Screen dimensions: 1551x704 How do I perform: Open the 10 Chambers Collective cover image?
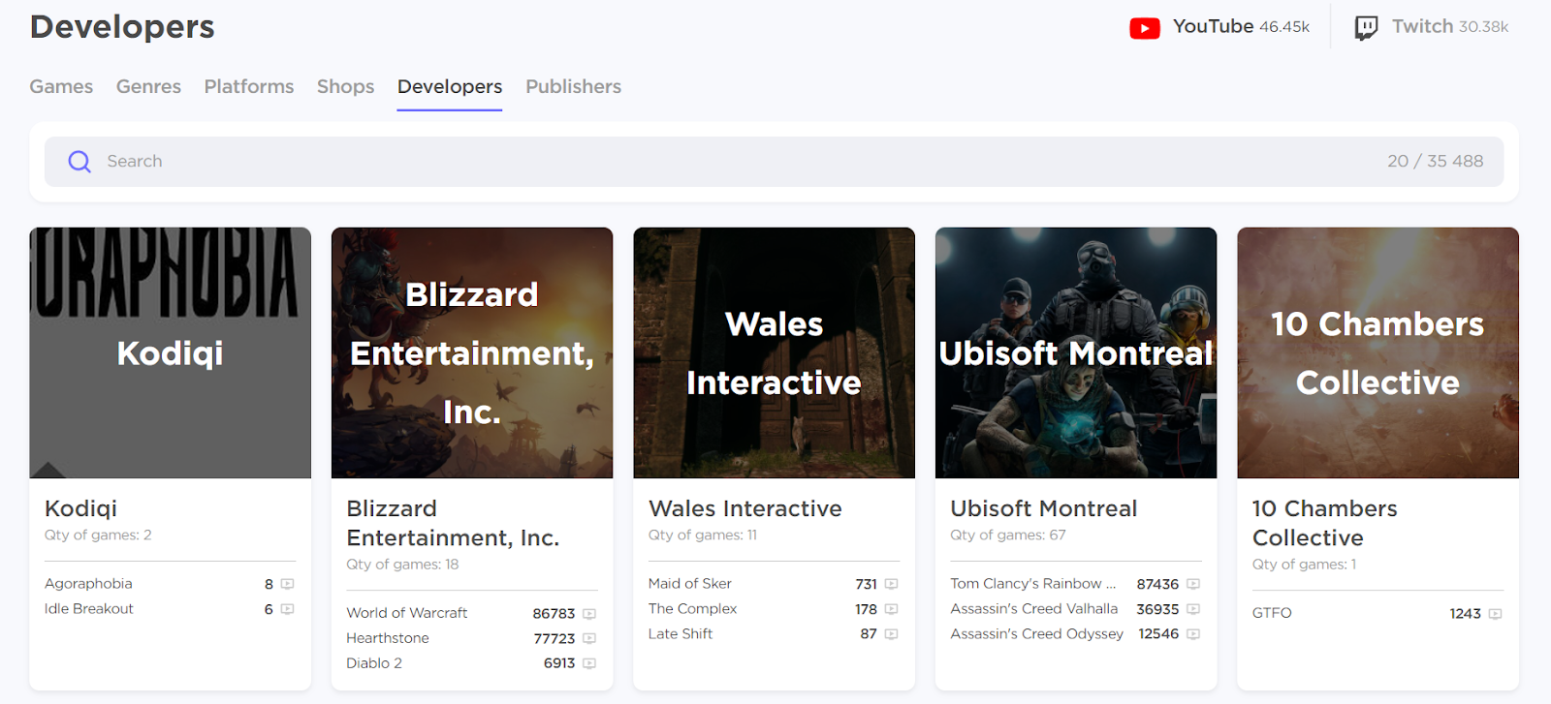(1377, 352)
